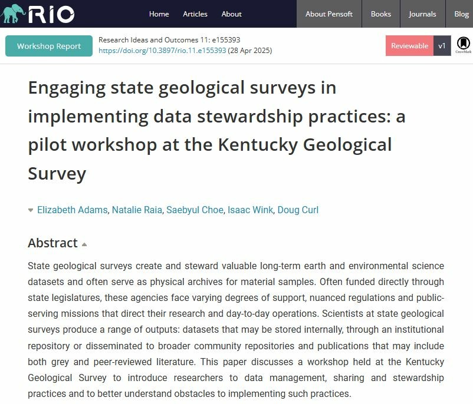Viewport: 473px width, 404px height.
Task: Select the v1 version badge
Action: point(442,46)
